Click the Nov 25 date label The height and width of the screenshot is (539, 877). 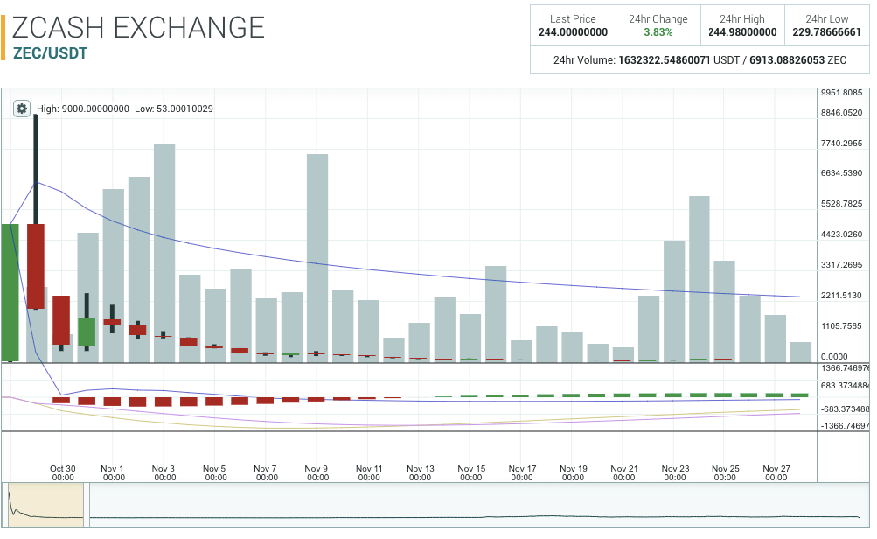(725, 473)
